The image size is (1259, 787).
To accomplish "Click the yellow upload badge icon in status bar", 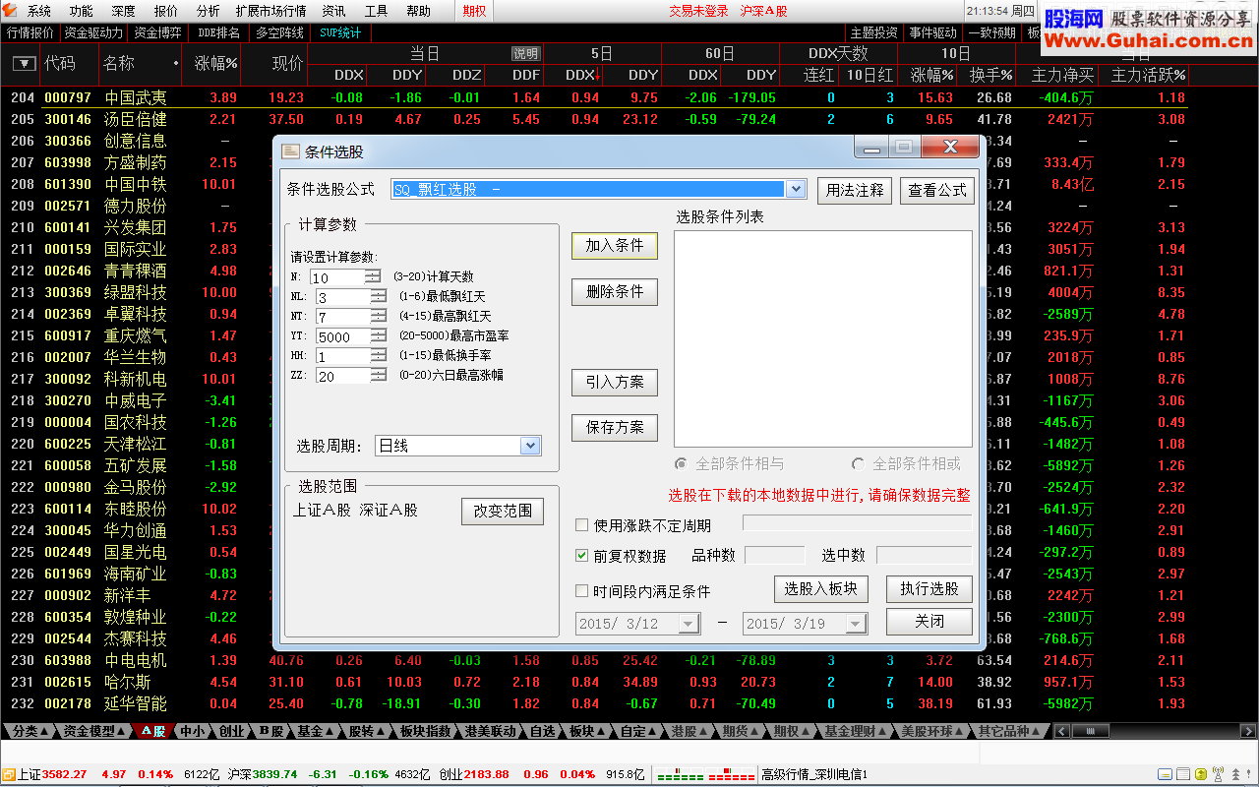I will [x=1202, y=775].
